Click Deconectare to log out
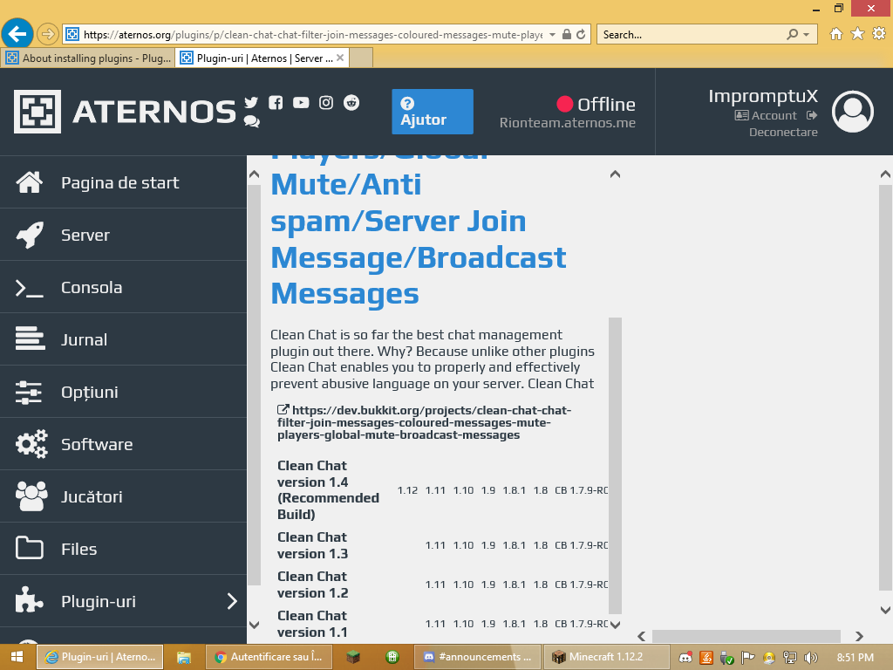 click(783, 133)
